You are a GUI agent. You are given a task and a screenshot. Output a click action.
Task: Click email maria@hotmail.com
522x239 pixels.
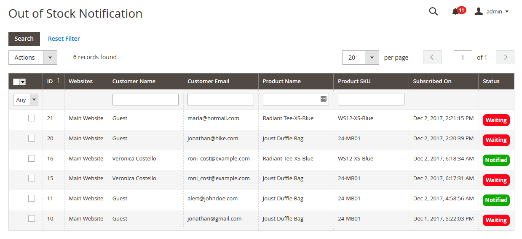point(214,118)
